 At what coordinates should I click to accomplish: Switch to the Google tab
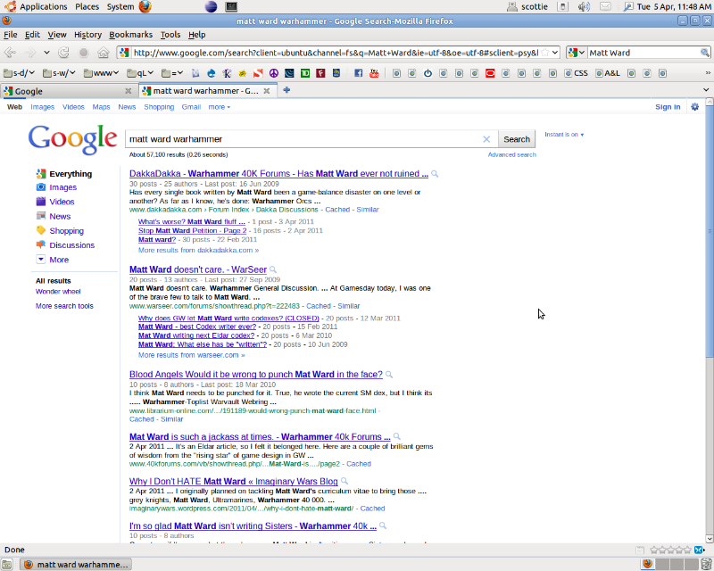click(x=69, y=91)
